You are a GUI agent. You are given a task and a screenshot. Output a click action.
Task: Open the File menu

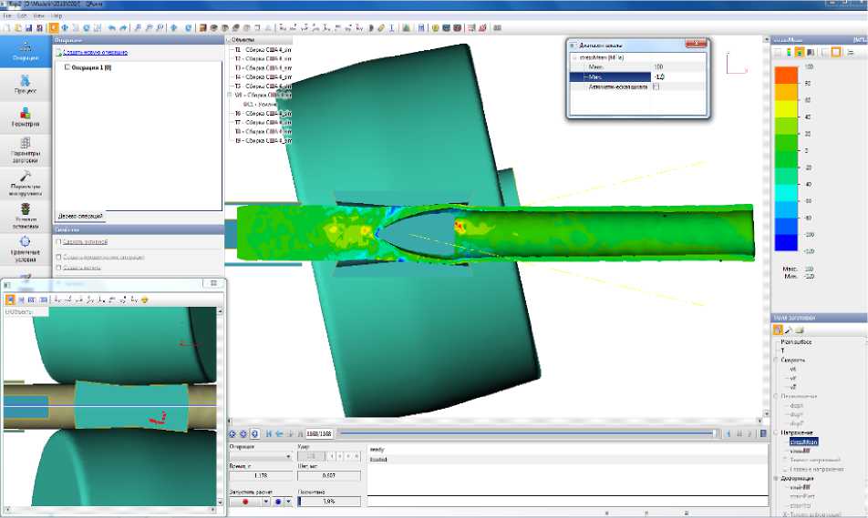point(7,16)
